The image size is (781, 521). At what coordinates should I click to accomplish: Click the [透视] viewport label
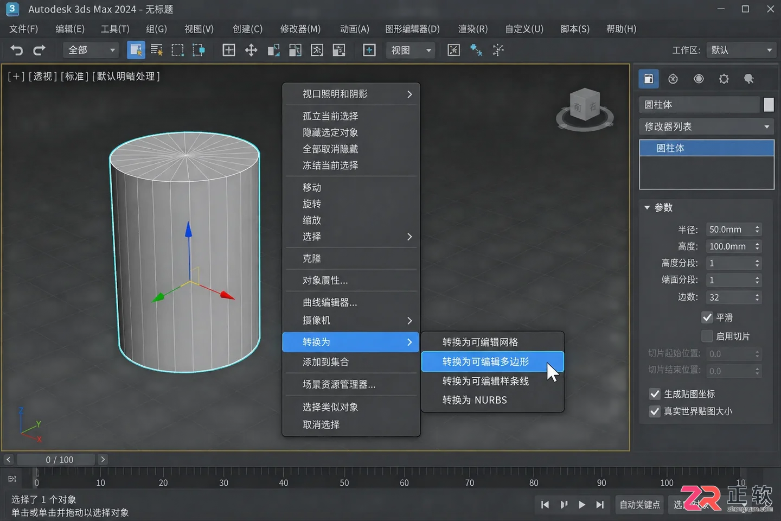(42, 77)
